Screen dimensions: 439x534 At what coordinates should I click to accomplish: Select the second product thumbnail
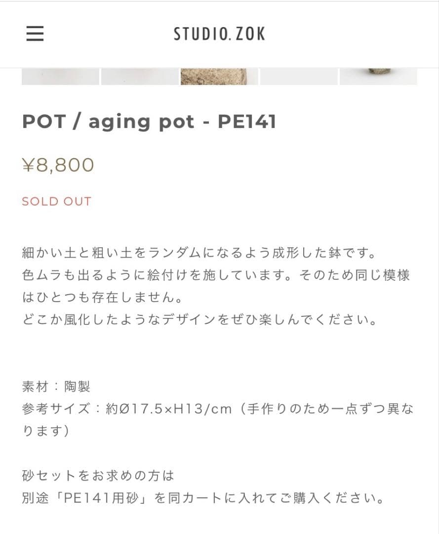(140, 77)
